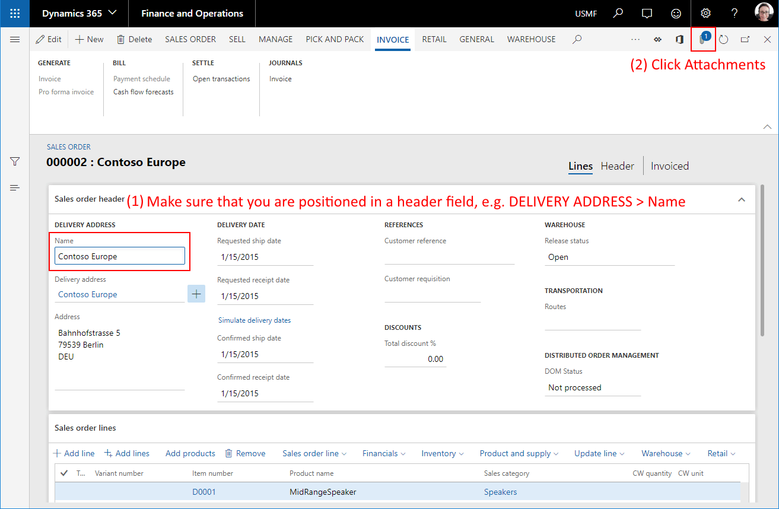Image resolution: width=779 pixels, height=509 pixels.
Task: Switch to the SELL ribbon tab
Action: (x=237, y=39)
